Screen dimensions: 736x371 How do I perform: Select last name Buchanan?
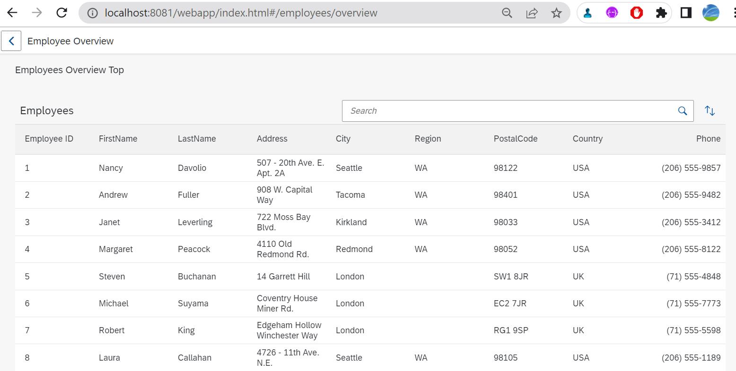(197, 277)
